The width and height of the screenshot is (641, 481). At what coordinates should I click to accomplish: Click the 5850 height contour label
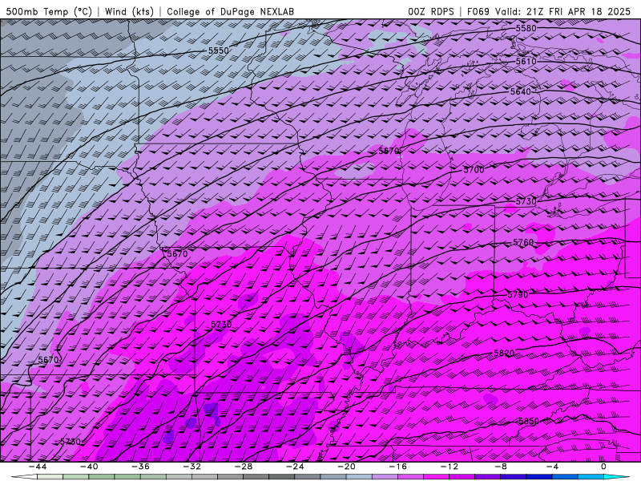(529, 422)
